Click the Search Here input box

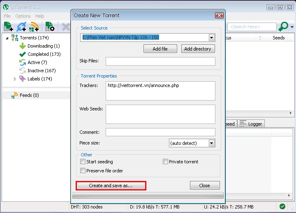(x=252, y=27)
